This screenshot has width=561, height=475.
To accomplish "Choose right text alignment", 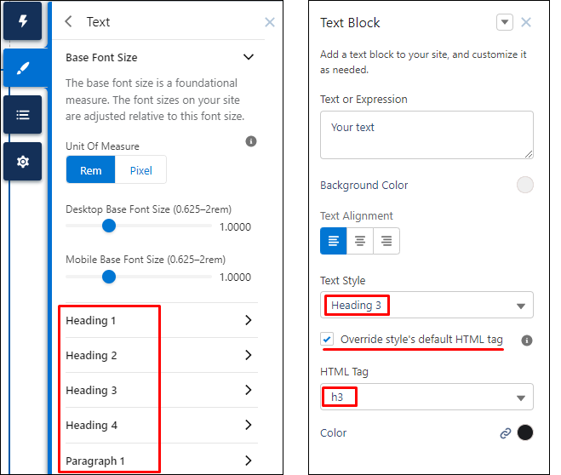I will click(x=386, y=241).
